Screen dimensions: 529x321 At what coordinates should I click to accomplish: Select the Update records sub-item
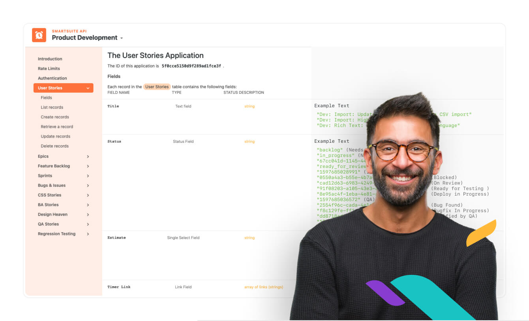(x=55, y=136)
